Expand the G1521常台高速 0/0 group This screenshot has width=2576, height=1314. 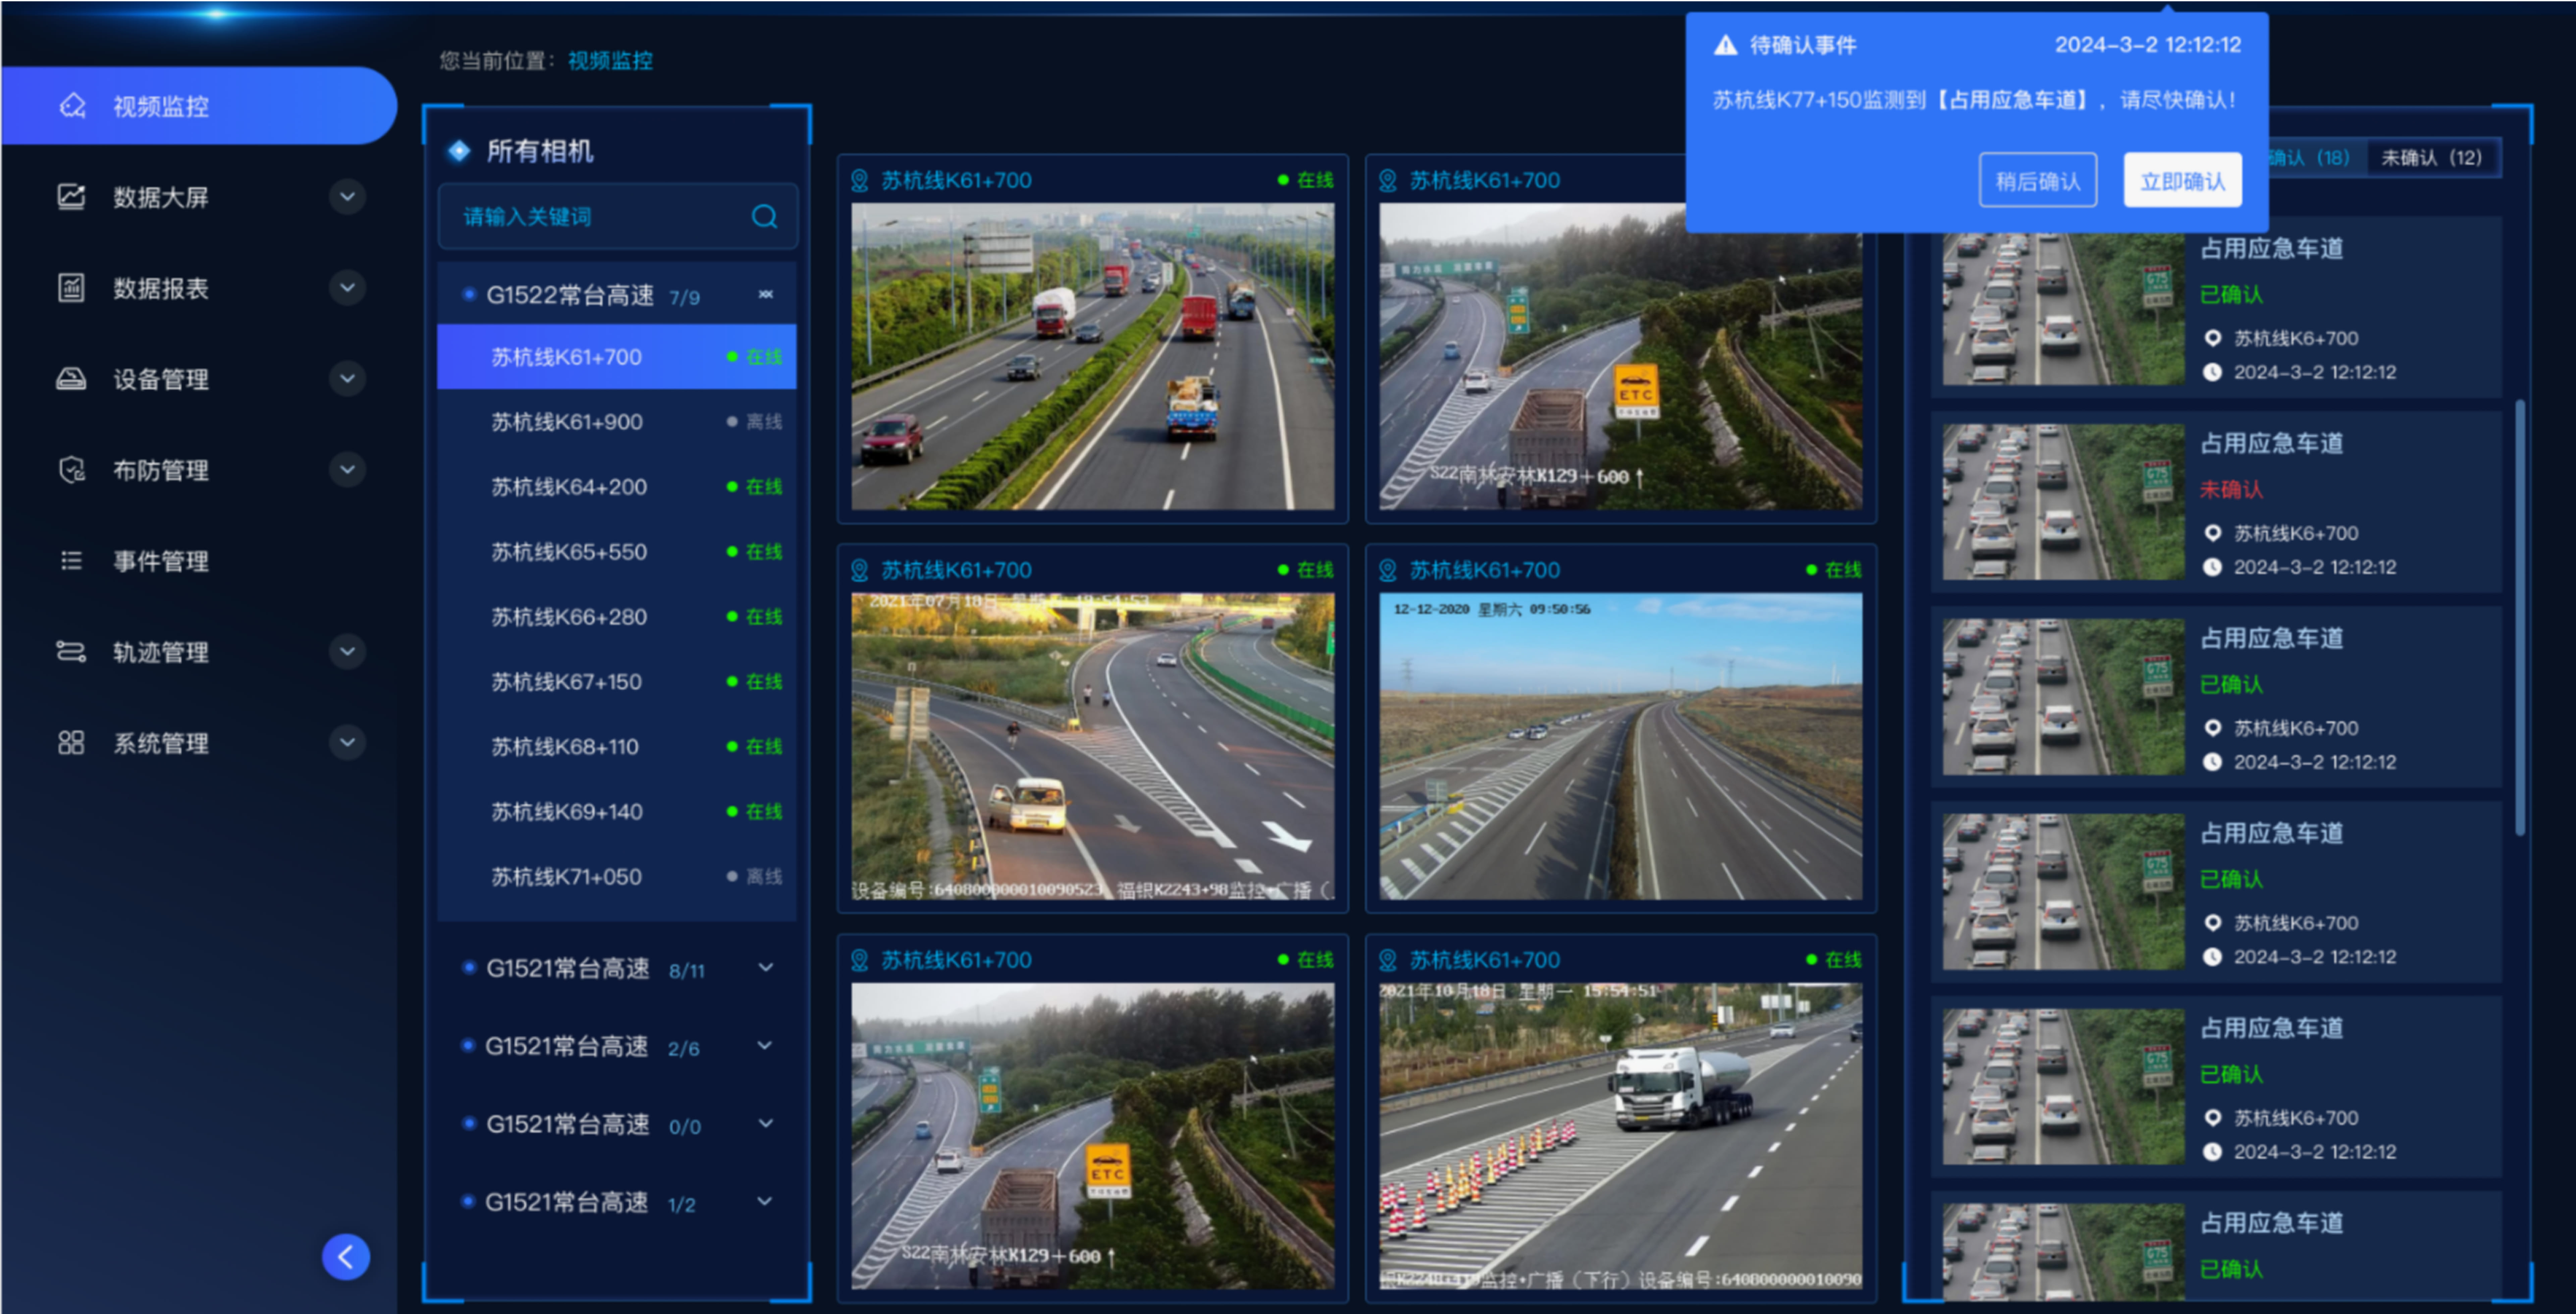766,1124
